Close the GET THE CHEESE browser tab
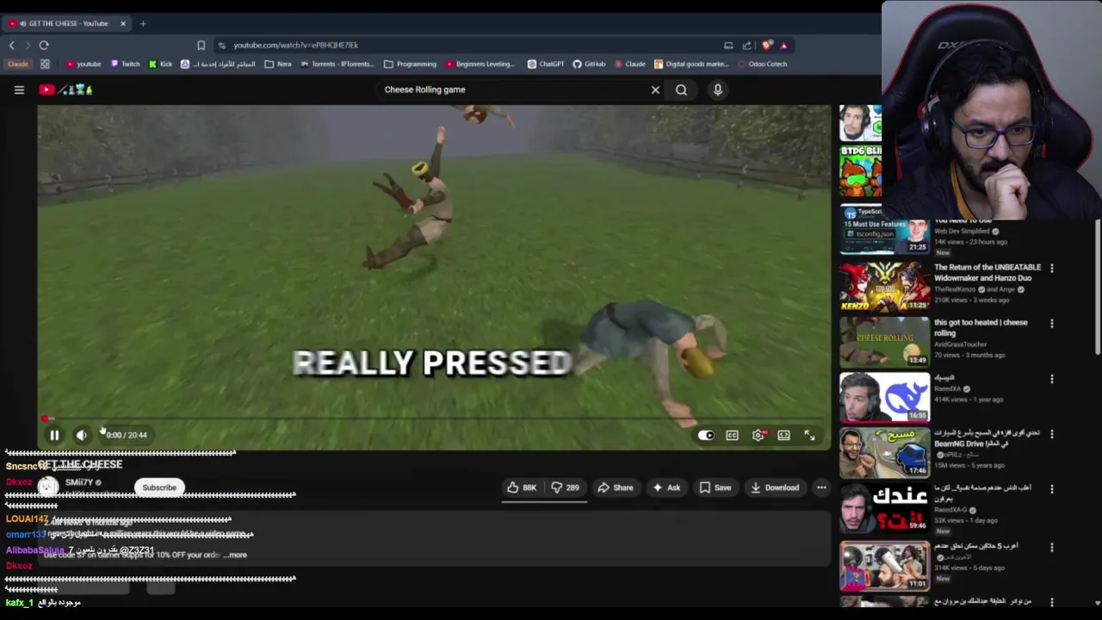The width and height of the screenshot is (1102, 620). 123,23
